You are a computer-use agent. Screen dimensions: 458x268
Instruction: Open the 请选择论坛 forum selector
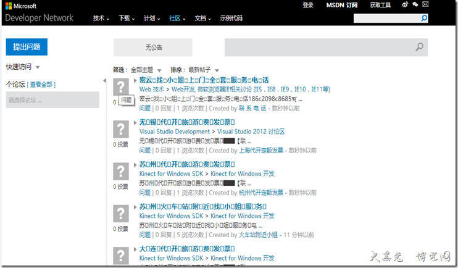pos(52,100)
